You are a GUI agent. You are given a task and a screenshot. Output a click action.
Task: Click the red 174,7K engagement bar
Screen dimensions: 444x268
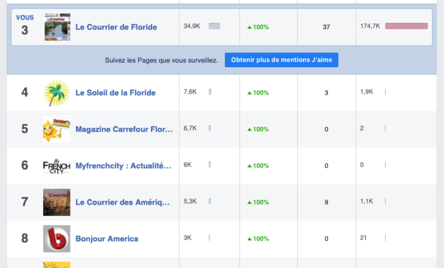click(406, 26)
